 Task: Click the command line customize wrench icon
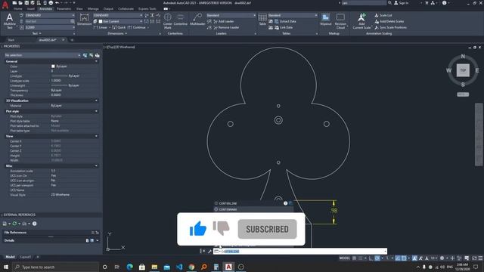(x=209, y=252)
